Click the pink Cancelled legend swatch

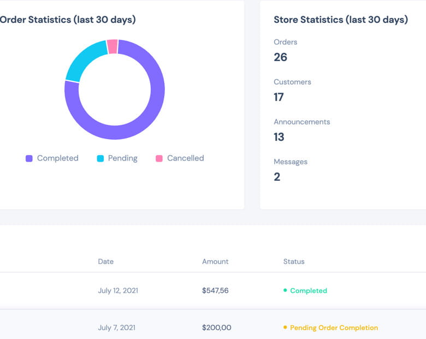159,158
